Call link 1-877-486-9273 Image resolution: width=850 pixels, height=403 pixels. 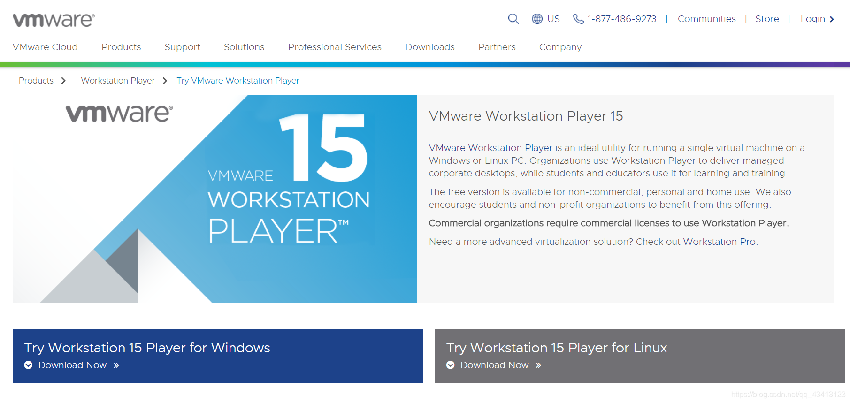[622, 19]
